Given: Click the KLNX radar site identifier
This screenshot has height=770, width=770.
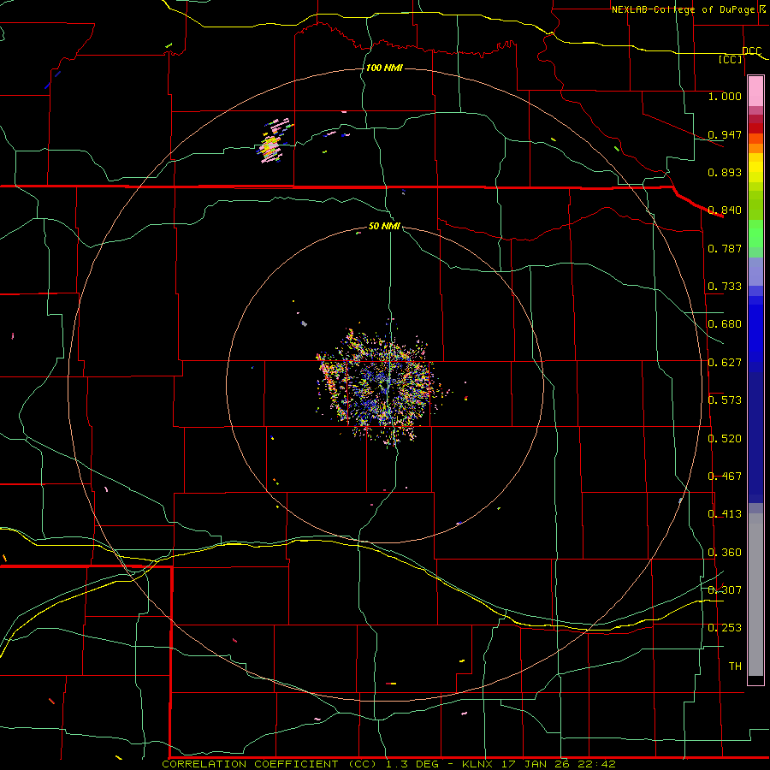Looking at the screenshot, I should pos(477,764).
